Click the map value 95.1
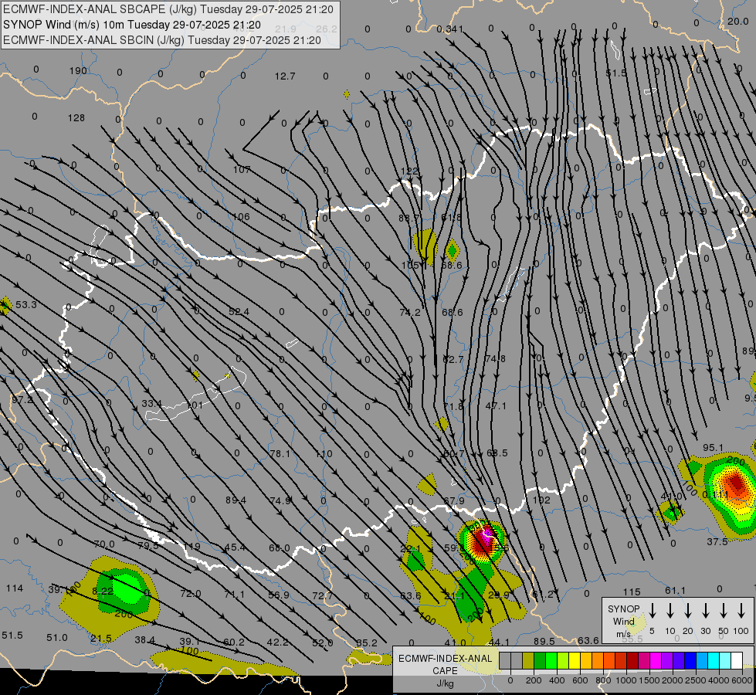The width and height of the screenshot is (756, 695). click(x=713, y=448)
